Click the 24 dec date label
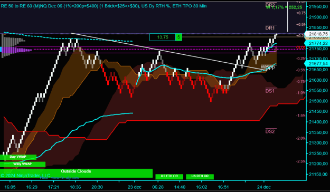The image size is (330, 192). 263,187
